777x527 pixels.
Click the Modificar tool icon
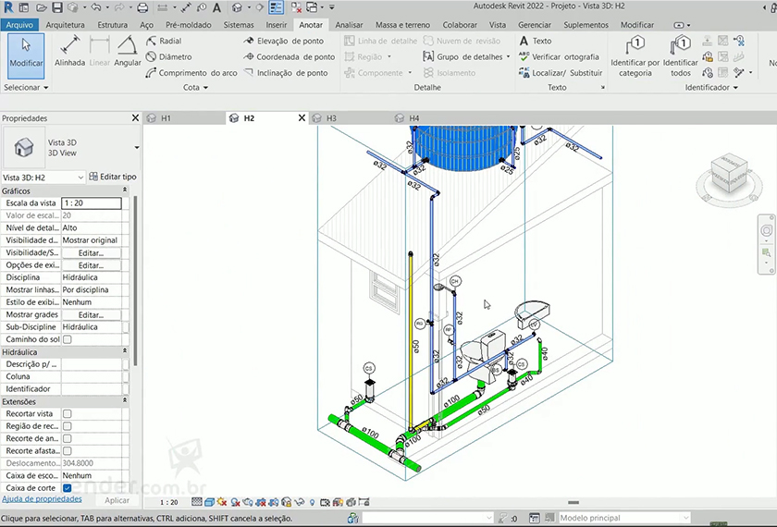[26, 51]
